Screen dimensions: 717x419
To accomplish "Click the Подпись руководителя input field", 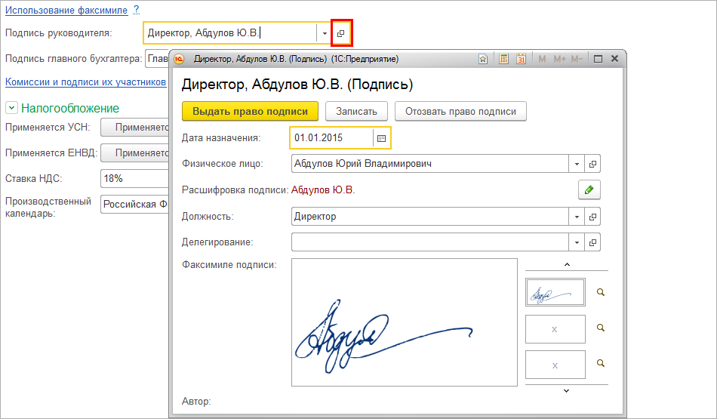I will coord(230,33).
